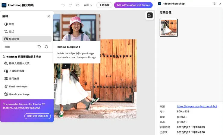Select the image thumbnail under 您的影像
The image size is (223, 135).
[x=168, y=28]
